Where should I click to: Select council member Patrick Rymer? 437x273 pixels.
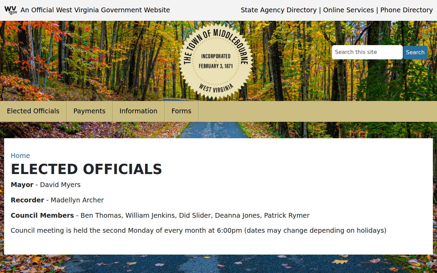tap(287, 215)
